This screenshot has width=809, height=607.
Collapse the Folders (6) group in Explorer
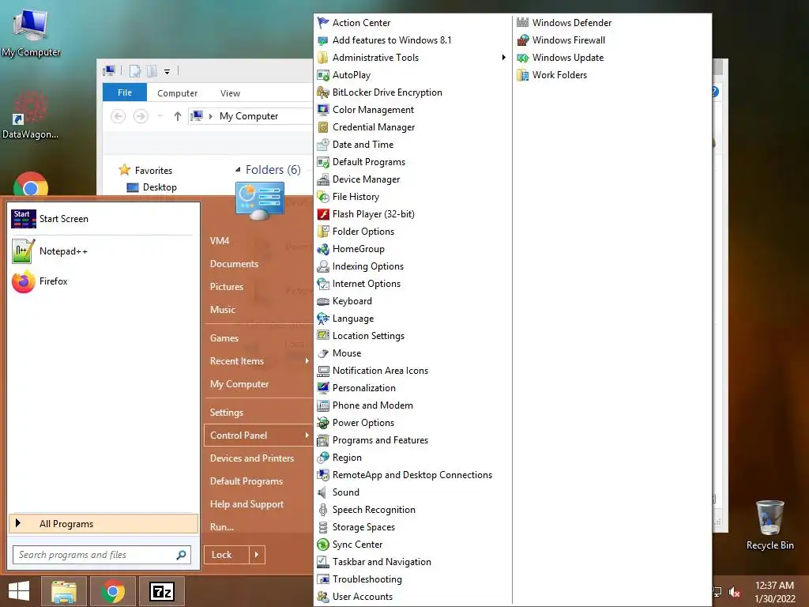point(238,169)
